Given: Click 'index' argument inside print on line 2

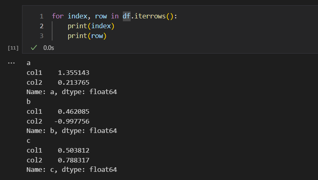Looking at the screenshot, I should click(101, 26).
